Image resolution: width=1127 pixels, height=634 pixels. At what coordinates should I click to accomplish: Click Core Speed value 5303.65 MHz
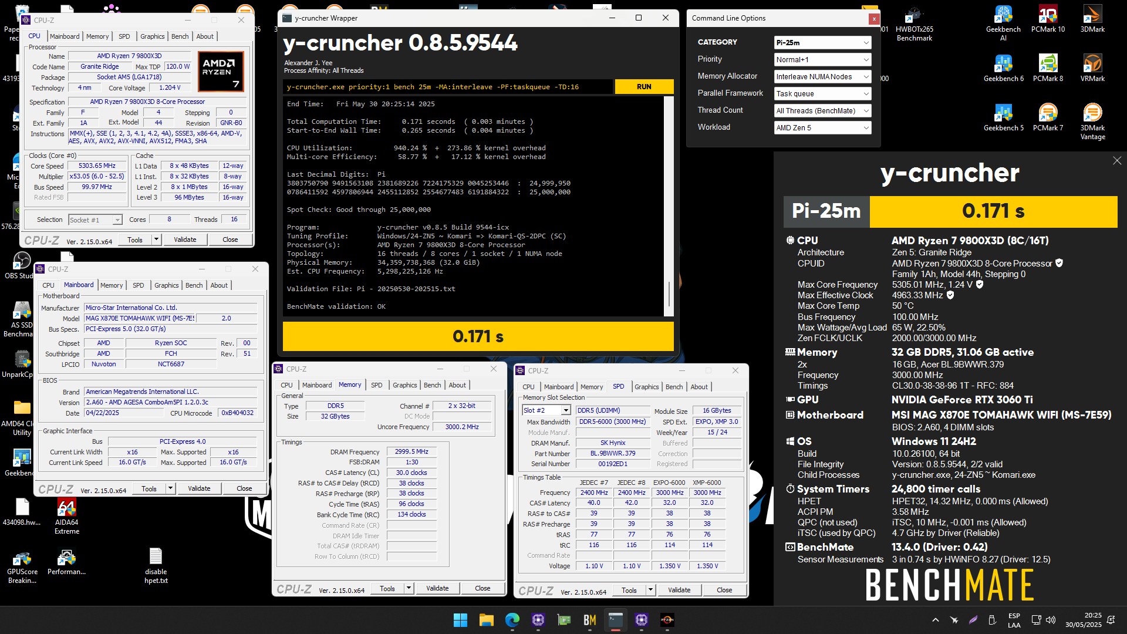[97, 166]
